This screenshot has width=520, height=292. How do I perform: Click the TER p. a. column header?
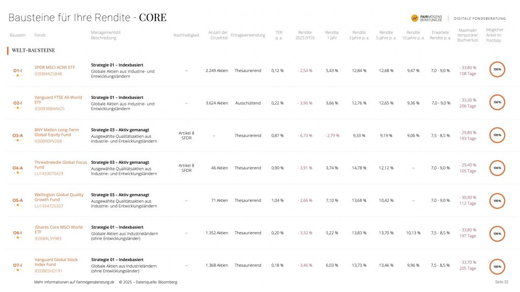[278, 35]
